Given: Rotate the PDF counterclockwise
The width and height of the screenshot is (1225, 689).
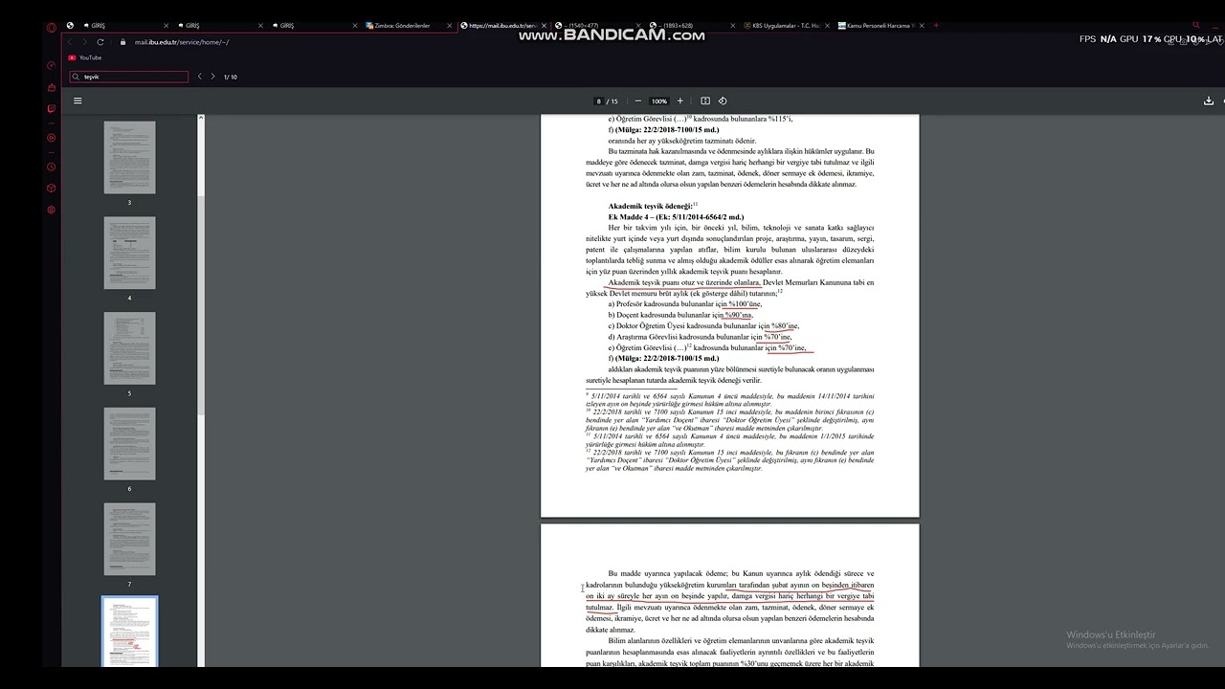Looking at the screenshot, I should click(x=723, y=100).
